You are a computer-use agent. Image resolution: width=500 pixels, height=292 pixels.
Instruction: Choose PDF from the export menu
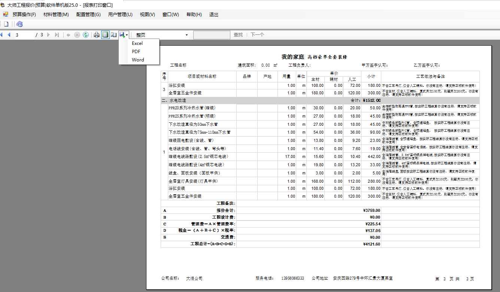click(x=136, y=51)
